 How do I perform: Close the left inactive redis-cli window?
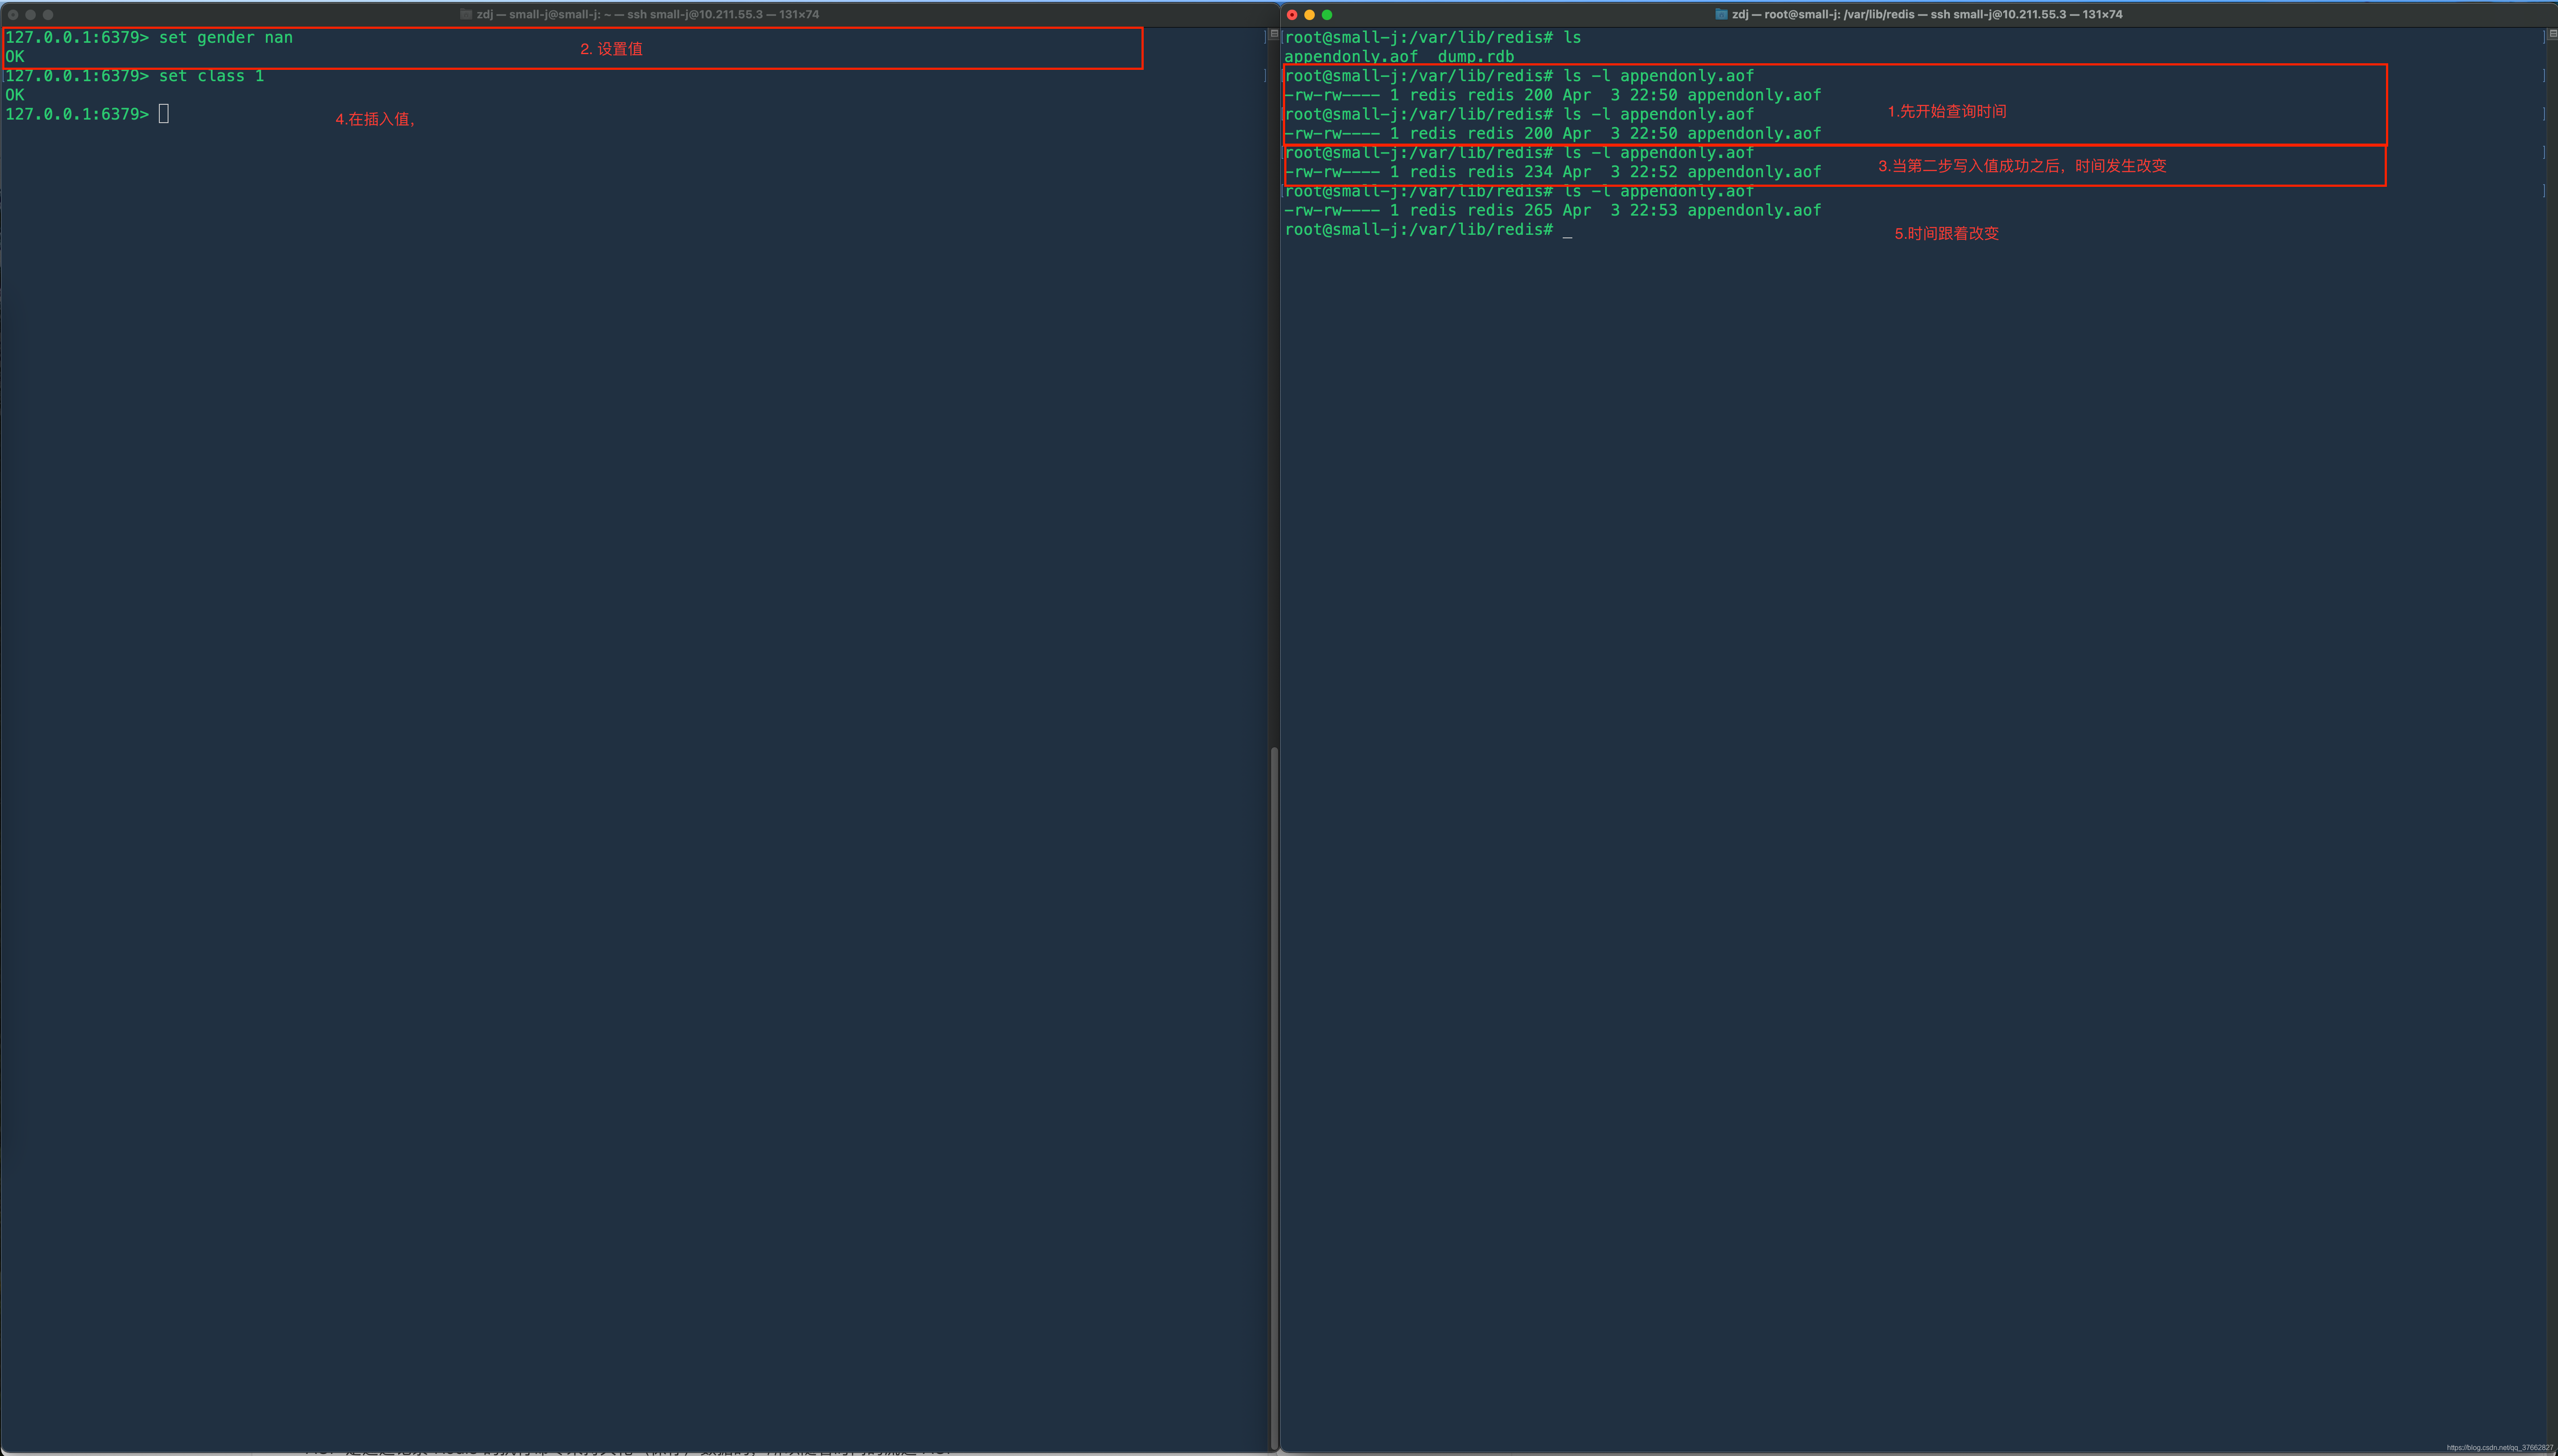pyautogui.click(x=13, y=14)
